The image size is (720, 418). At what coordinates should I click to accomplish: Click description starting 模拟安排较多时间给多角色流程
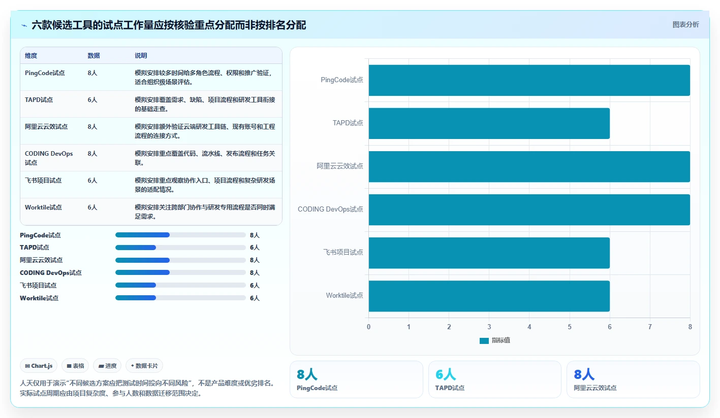coord(205,77)
